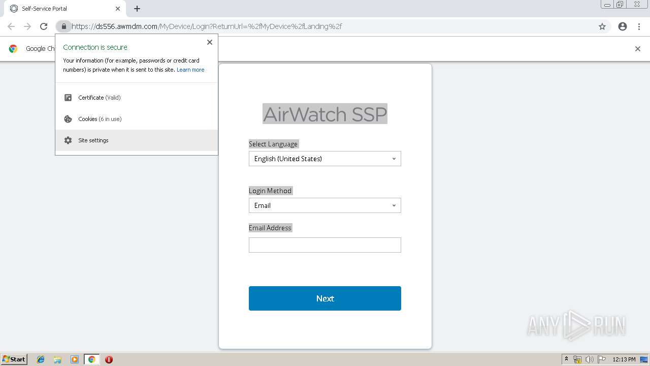Close the Connection is secure popup
Screen dimensions: 650x366
209,42
